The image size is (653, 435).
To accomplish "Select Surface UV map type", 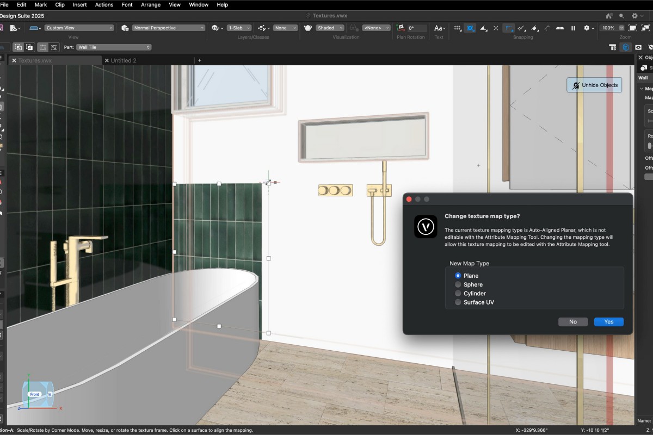I will coord(458,302).
